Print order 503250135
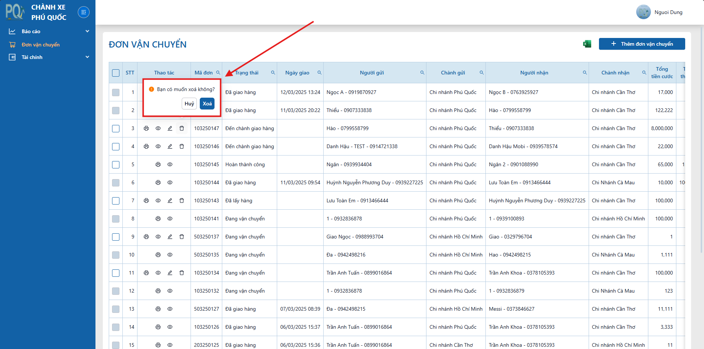This screenshot has height=349, width=704. click(x=158, y=255)
